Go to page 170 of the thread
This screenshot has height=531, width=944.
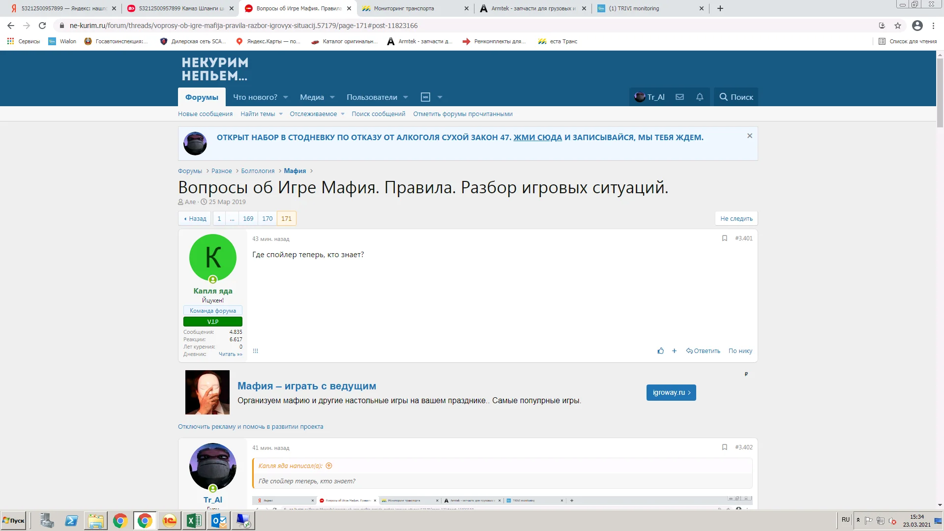267,218
